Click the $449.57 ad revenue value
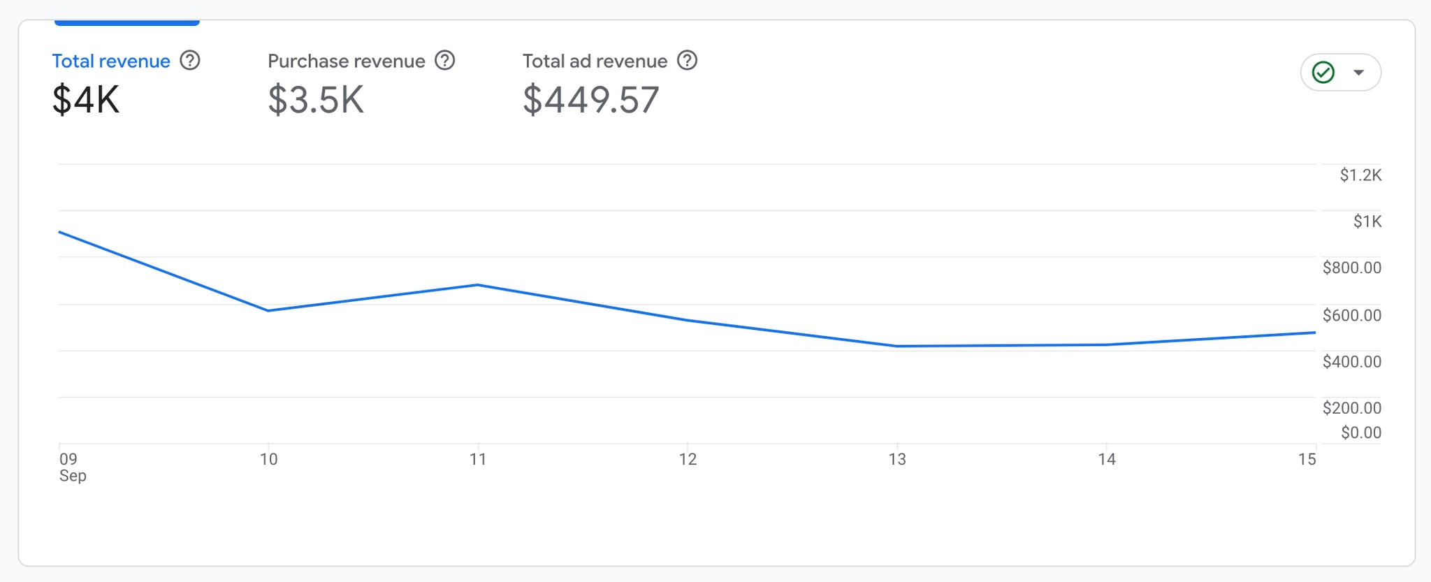Image resolution: width=1431 pixels, height=582 pixels. click(590, 99)
